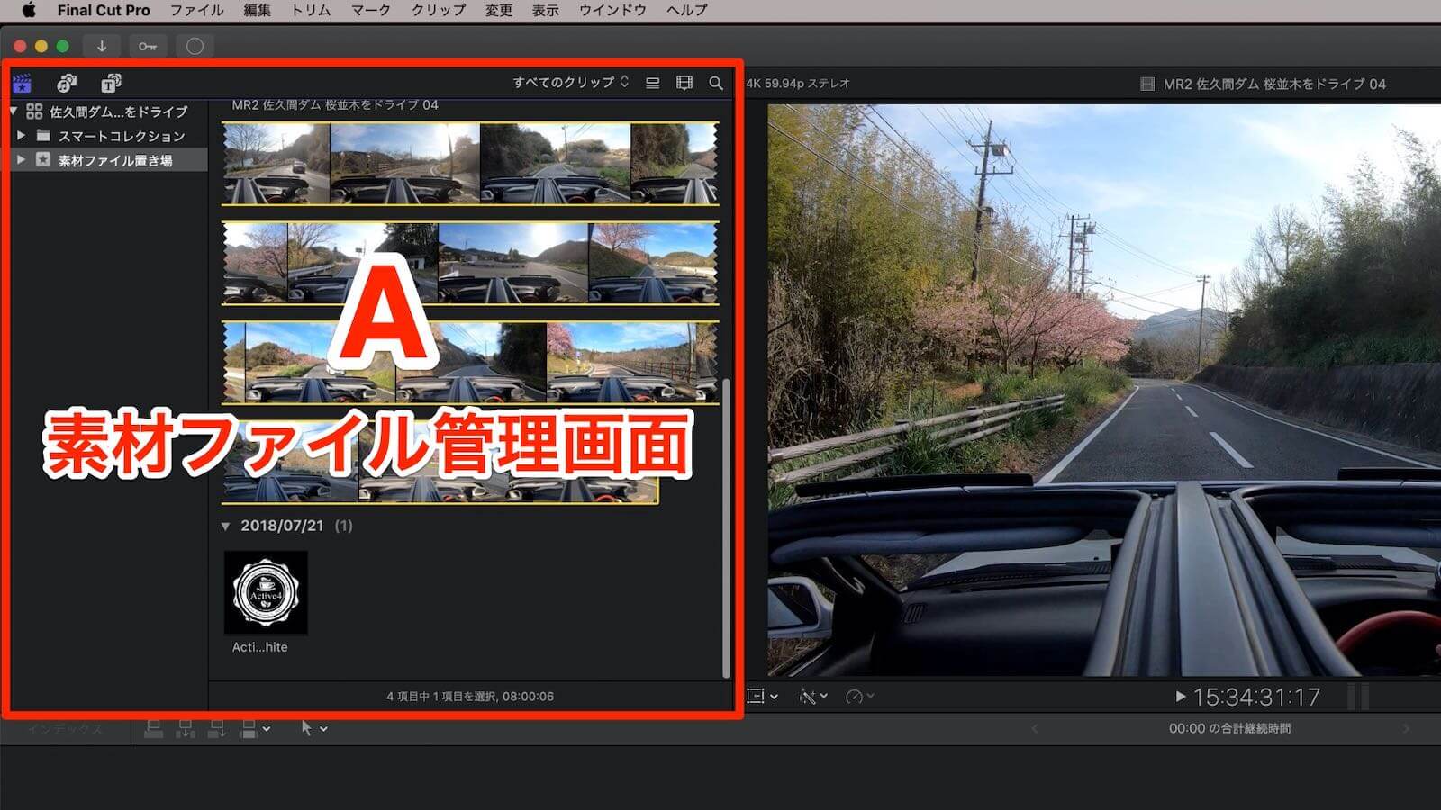Click the browser clip name MR2 佐久間ダム label
The width and height of the screenshot is (1441, 810).
[335, 105]
